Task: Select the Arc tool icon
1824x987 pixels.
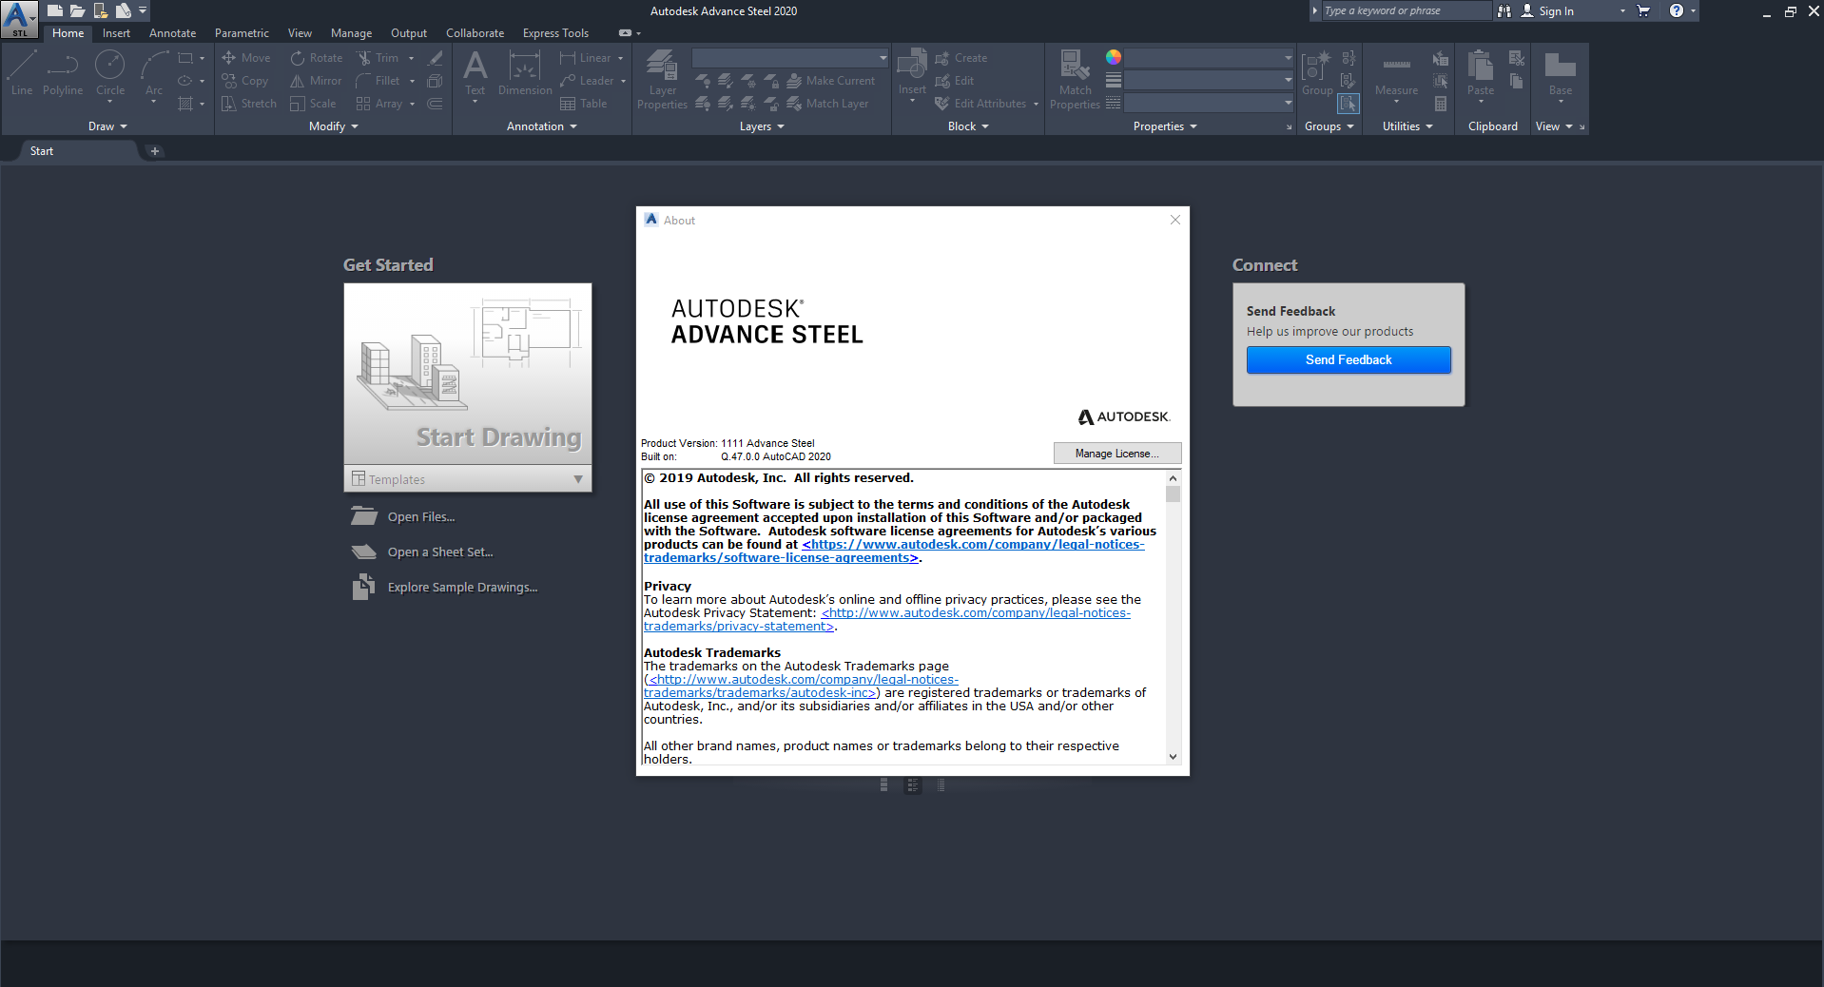Action: [154, 65]
